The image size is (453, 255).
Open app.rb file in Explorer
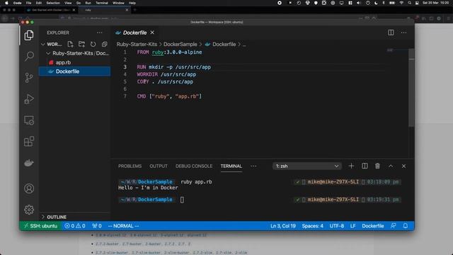(x=63, y=62)
